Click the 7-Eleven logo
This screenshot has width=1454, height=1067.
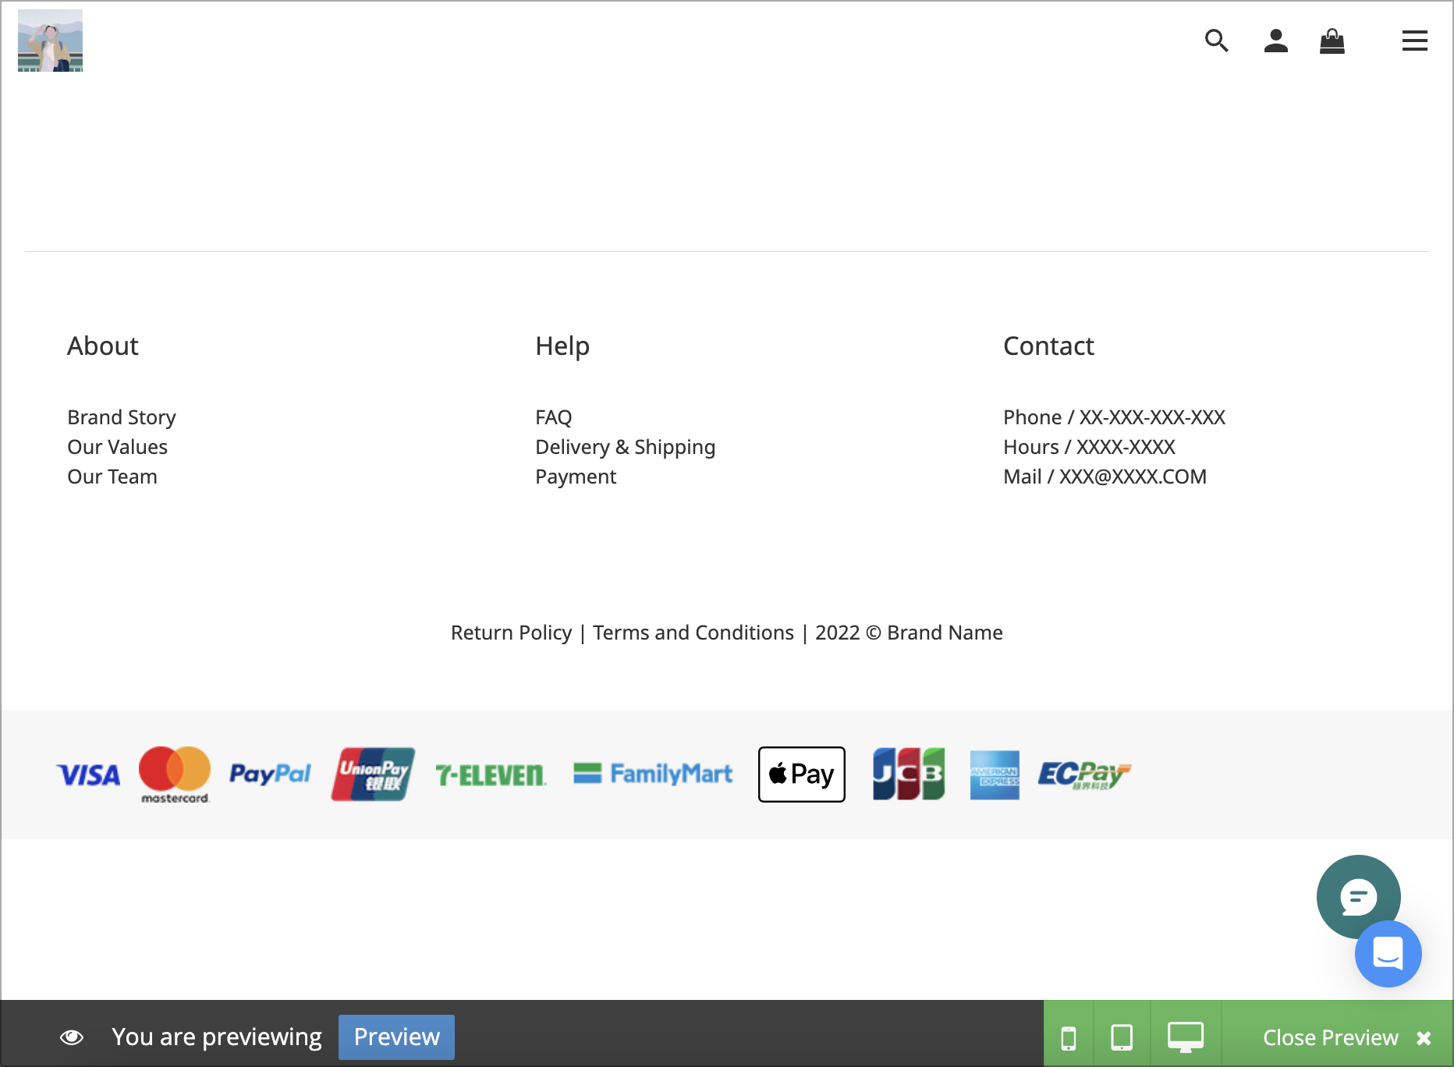pos(491,775)
